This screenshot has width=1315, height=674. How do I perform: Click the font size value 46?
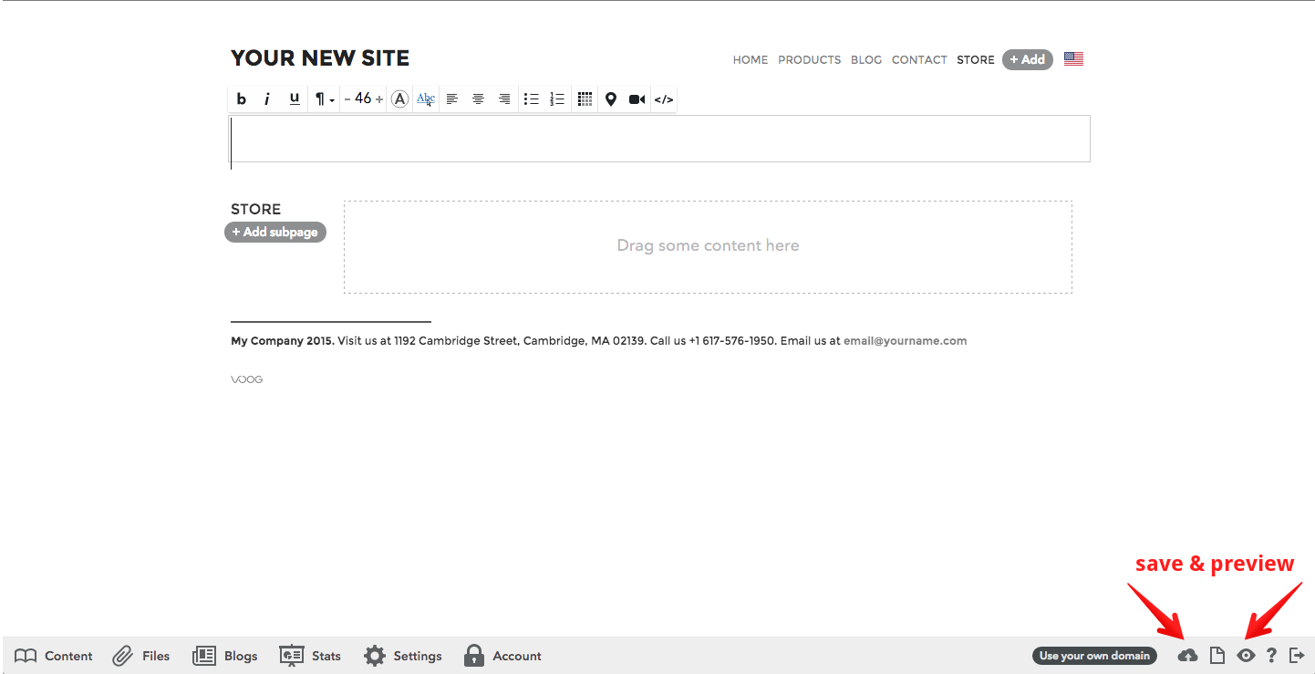[x=363, y=99]
